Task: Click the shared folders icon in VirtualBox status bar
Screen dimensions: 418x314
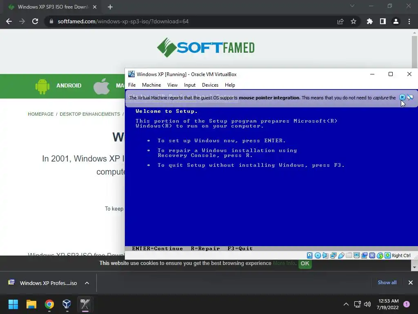Action: [349, 256]
